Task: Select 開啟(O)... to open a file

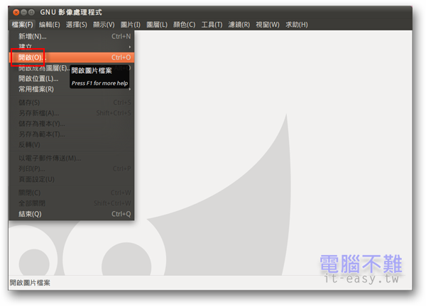Action: pyautogui.click(x=31, y=57)
